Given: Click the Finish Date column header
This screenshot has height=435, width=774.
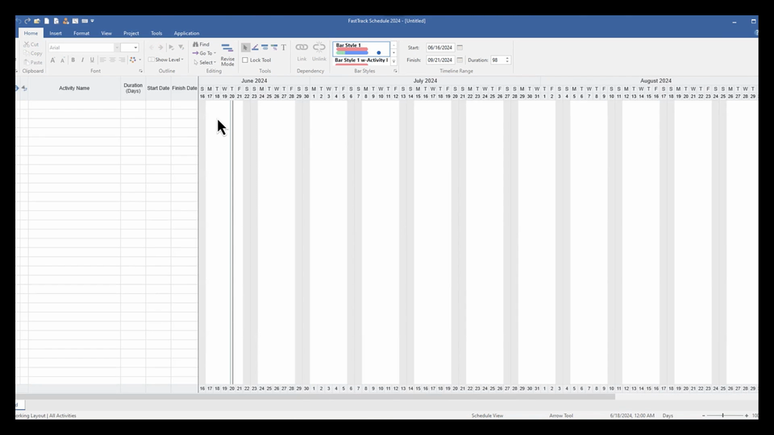Looking at the screenshot, I should 185,89.
